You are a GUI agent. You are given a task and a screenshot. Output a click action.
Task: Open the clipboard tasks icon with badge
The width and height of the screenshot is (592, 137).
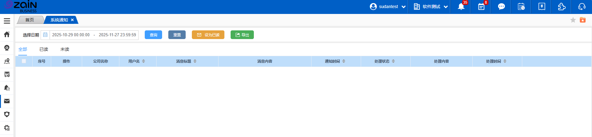coord(481,7)
